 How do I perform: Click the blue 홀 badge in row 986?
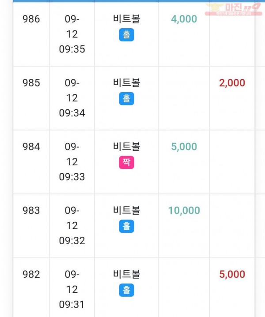click(x=126, y=35)
